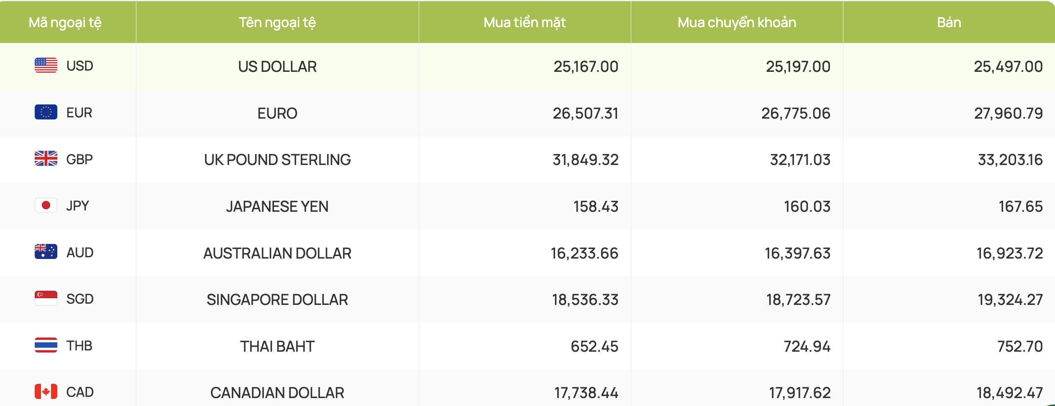Select the Australia flag icon
The image size is (1055, 406).
tap(46, 252)
